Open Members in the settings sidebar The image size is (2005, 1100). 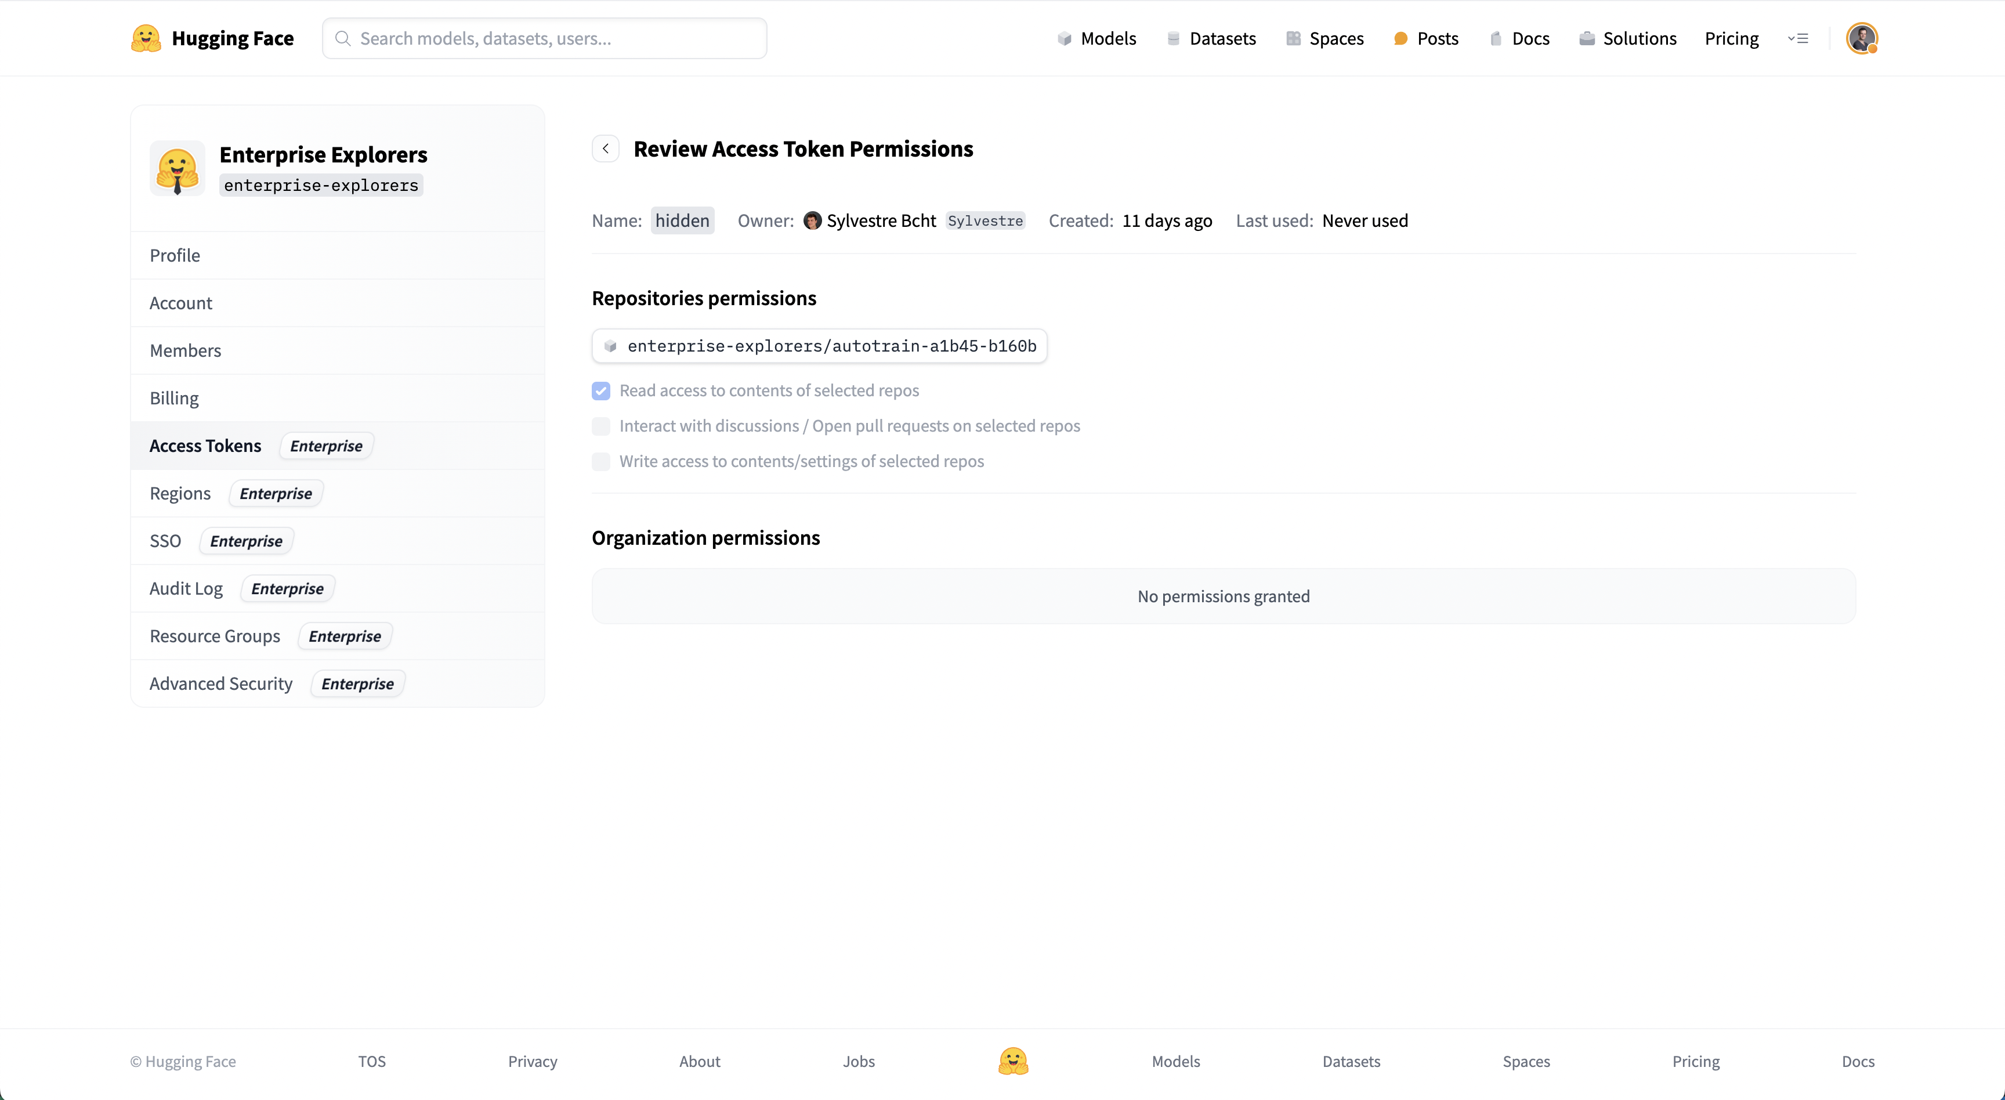(185, 350)
